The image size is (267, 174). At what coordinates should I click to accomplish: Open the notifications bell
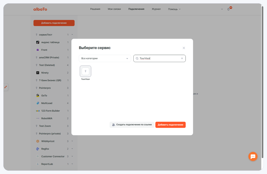pos(228,9)
